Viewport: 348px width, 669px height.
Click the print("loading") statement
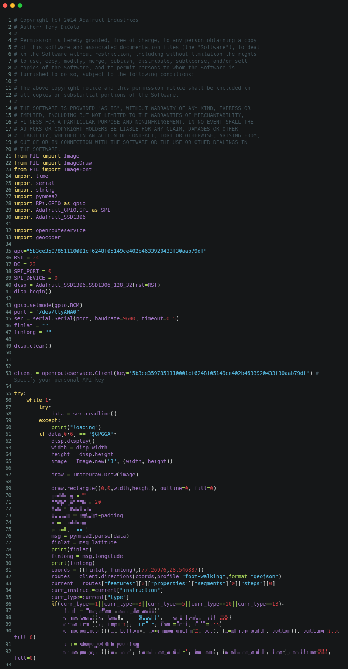point(76,427)
